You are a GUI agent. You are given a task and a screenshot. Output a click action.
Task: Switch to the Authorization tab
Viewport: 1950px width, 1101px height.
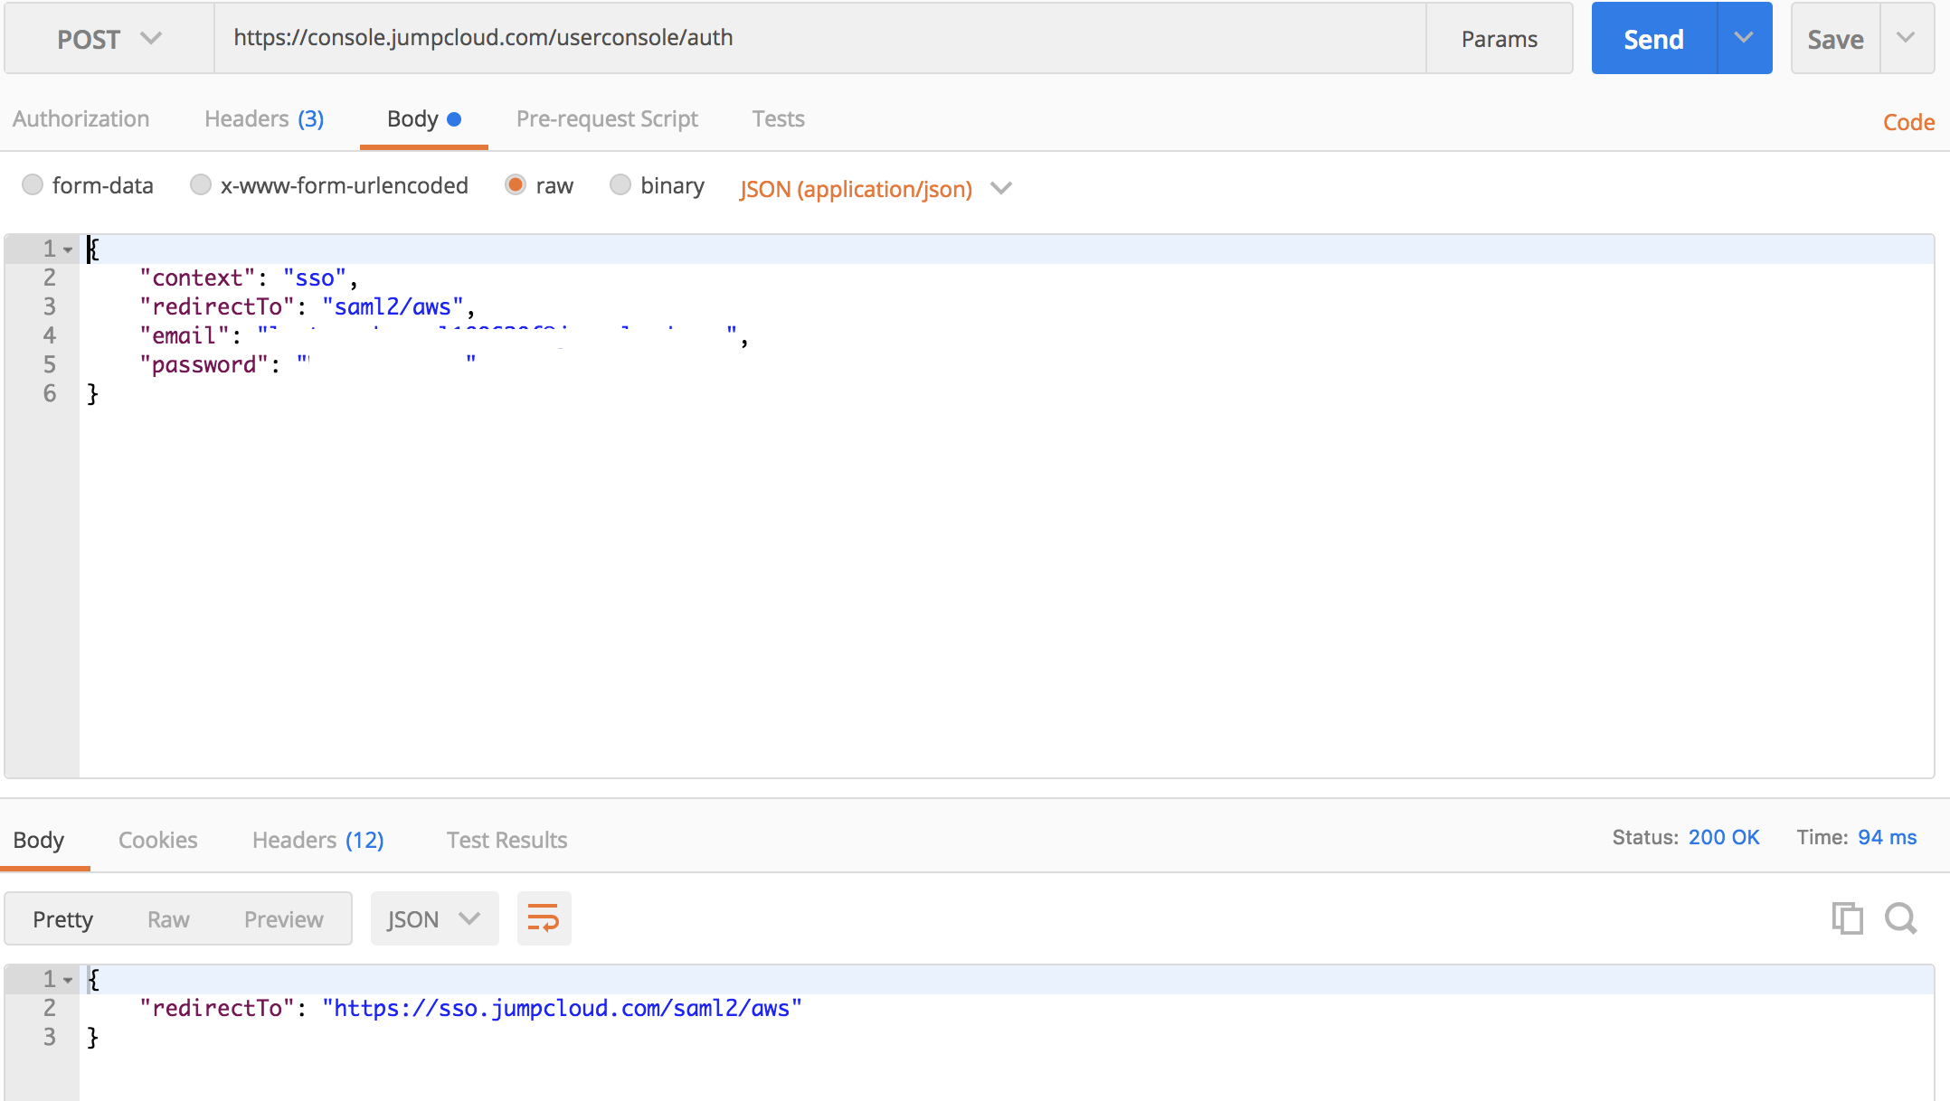[80, 118]
